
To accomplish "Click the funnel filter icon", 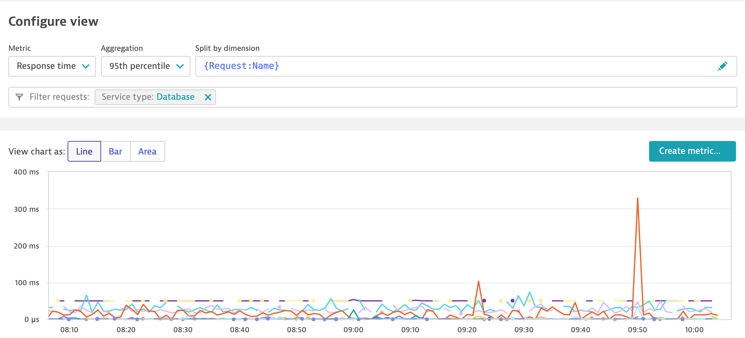I will pyautogui.click(x=19, y=97).
